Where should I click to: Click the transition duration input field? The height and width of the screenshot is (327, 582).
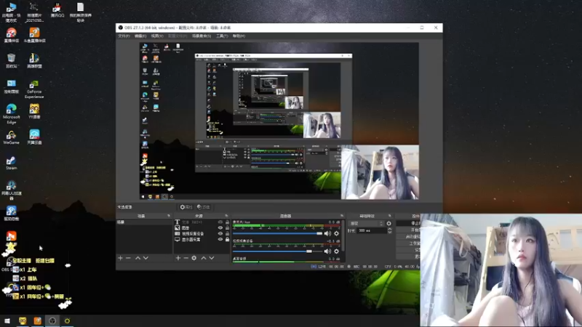[372, 230]
